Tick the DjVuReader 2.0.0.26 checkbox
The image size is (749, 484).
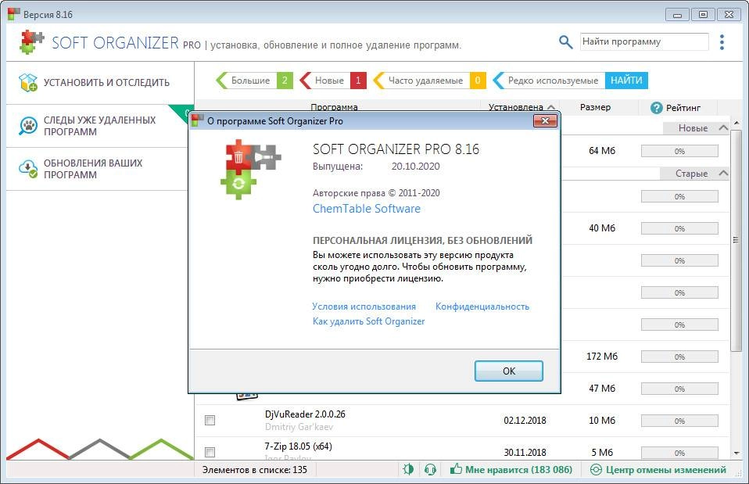(210, 420)
